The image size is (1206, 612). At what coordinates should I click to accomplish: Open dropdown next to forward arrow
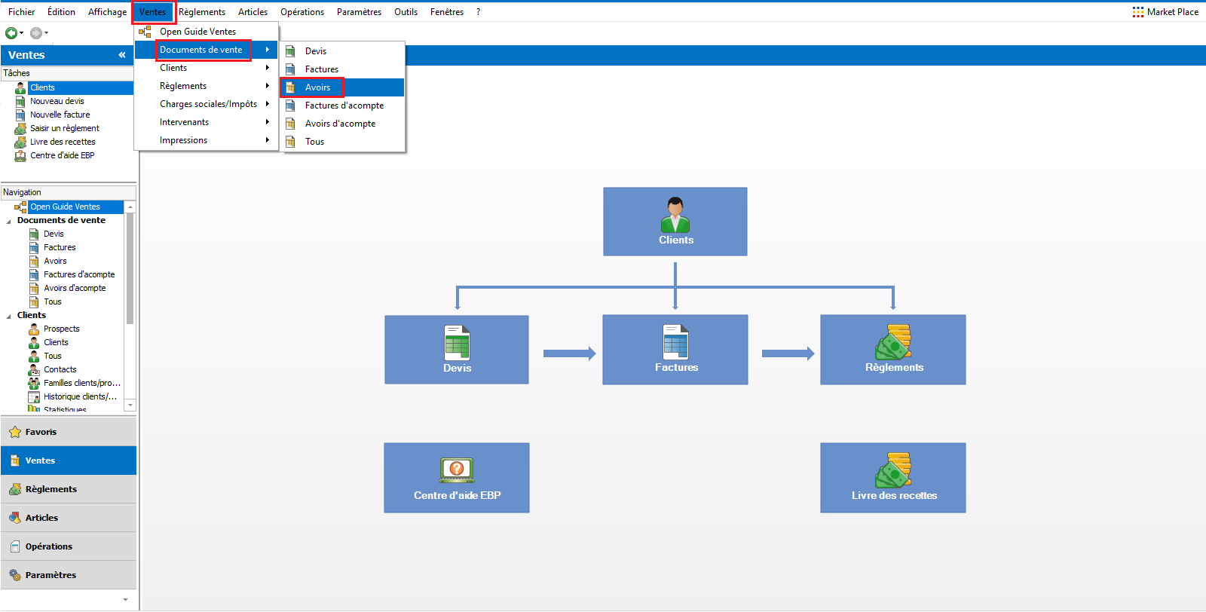pyautogui.click(x=46, y=33)
